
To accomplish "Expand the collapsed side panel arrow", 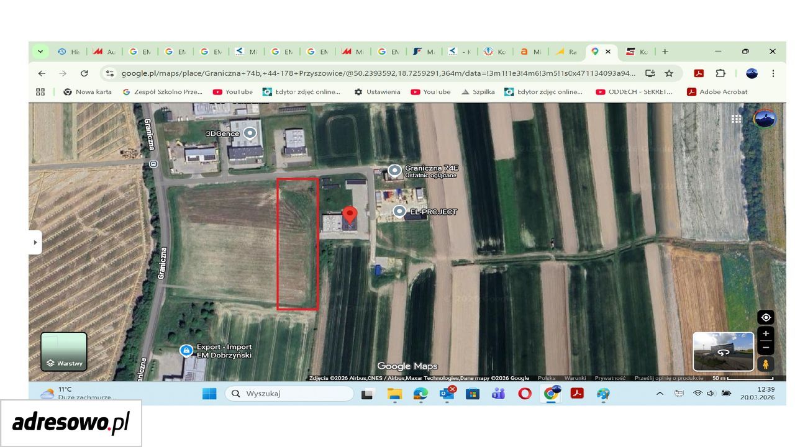I will 35,242.
